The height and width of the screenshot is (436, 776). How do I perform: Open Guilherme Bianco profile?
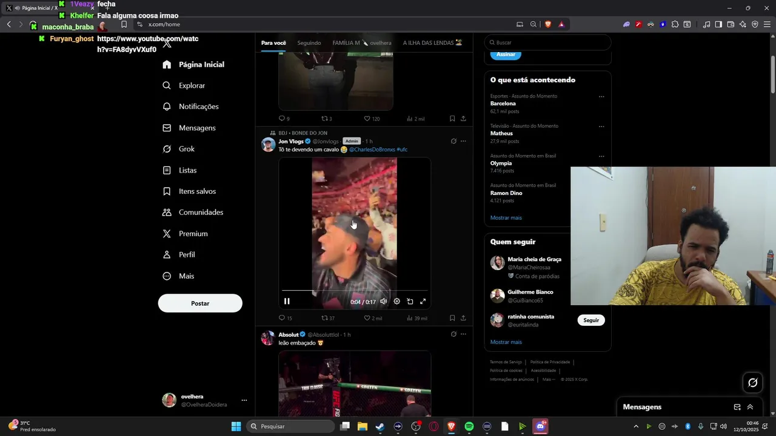click(530, 292)
